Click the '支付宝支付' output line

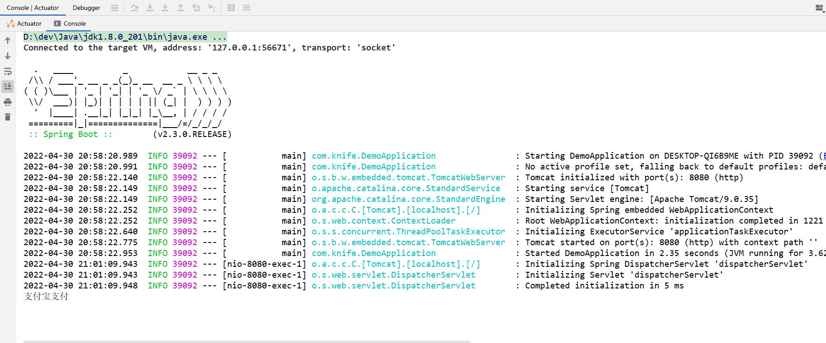tap(46, 297)
